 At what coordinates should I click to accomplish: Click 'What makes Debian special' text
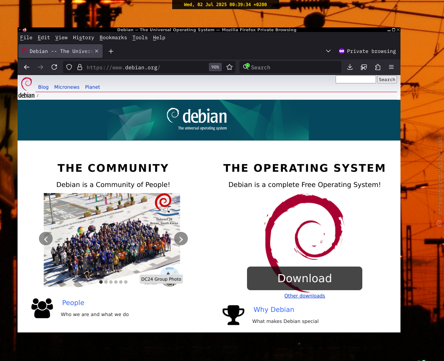[x=286, y=321]
